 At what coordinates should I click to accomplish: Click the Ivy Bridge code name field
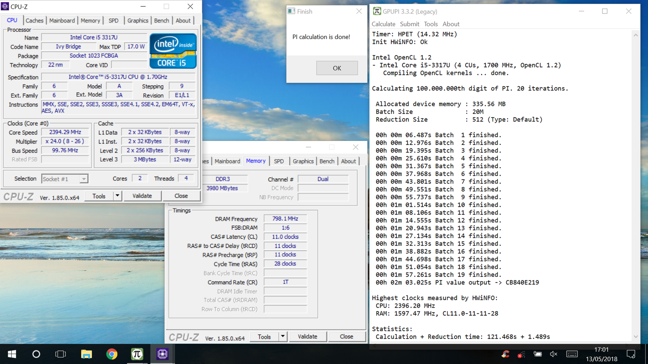click(x=69, y=47)
